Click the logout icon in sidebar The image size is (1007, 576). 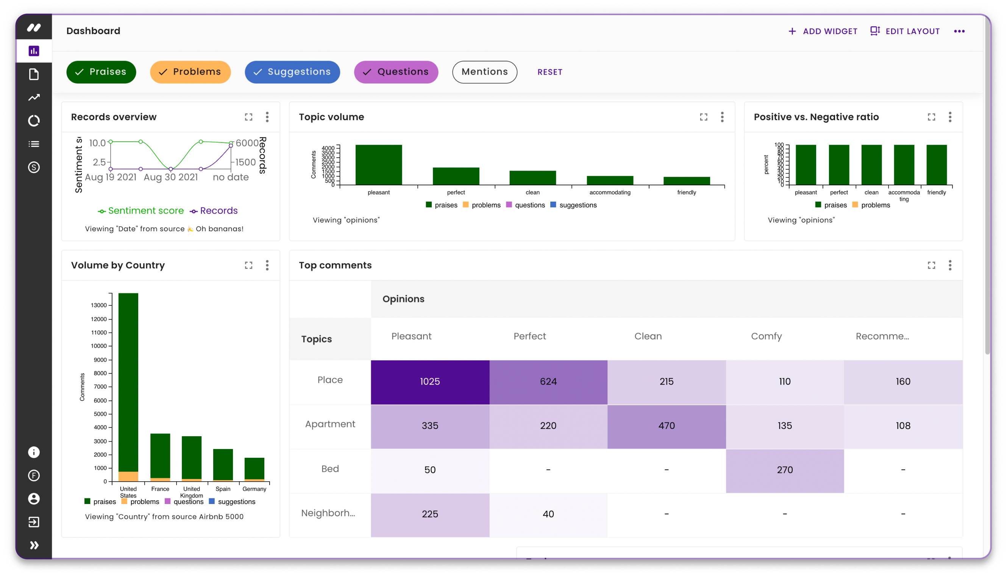[x=34, y=522]
